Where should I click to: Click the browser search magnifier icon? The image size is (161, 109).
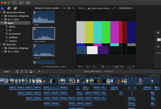(74, 8)
